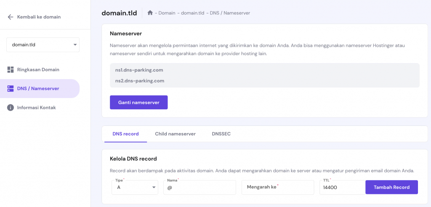Click the Domain breadcrumb link

tap(167, 13)
